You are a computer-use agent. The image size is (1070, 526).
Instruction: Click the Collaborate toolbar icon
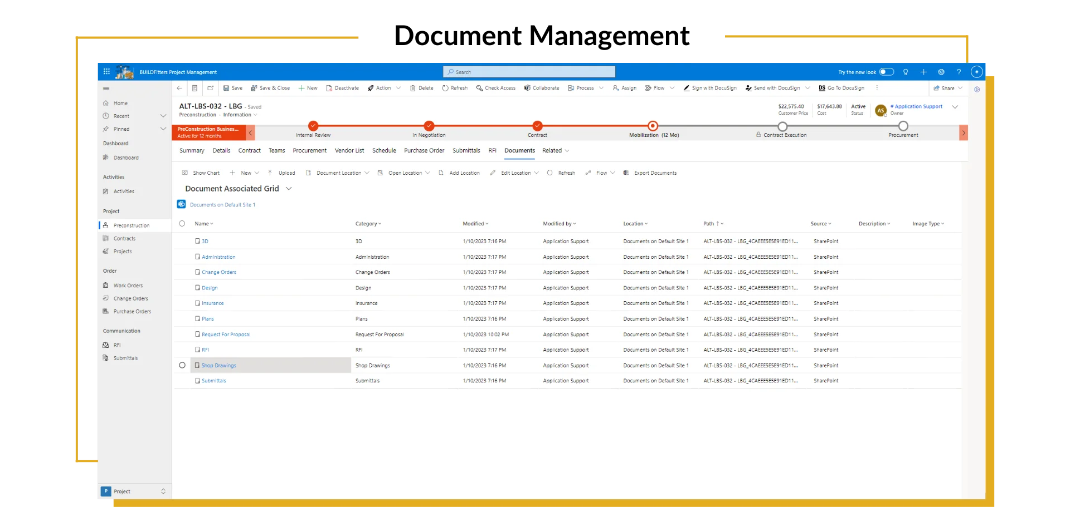[541, 88]
